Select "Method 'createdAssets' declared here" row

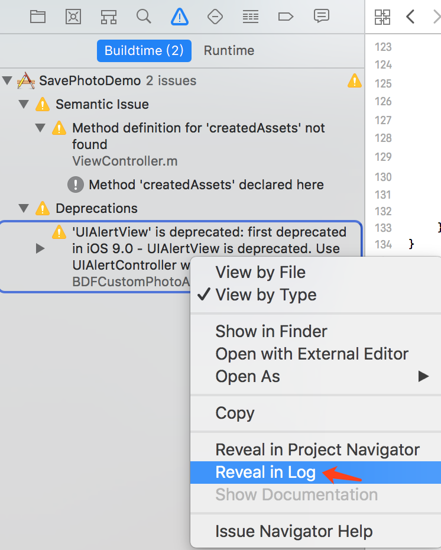[x=206, y=185]
